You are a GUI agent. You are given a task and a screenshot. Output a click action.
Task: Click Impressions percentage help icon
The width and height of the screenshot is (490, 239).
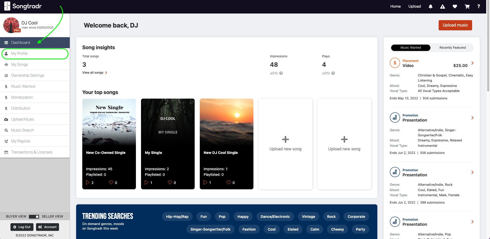(281, 73)
